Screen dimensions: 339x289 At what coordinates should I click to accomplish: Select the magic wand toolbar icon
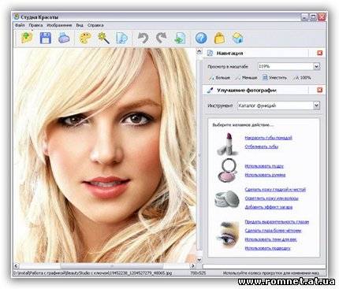tap(103, 38)
